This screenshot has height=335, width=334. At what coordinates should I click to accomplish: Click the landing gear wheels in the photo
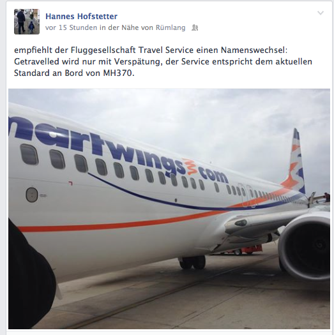click(x=192, y=262)
